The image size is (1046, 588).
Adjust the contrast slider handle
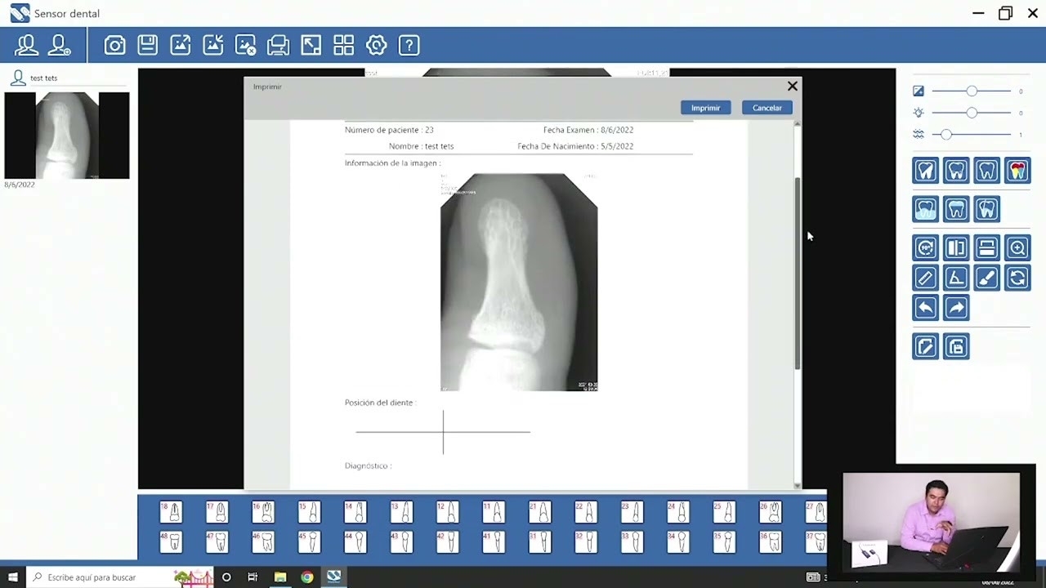[971, 91]
